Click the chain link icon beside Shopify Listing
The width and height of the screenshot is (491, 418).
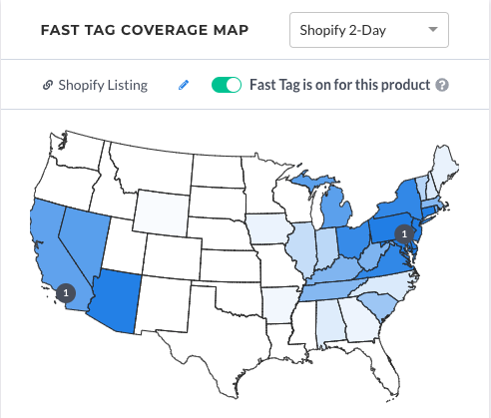pyautogui.click(x=48, y=85)
